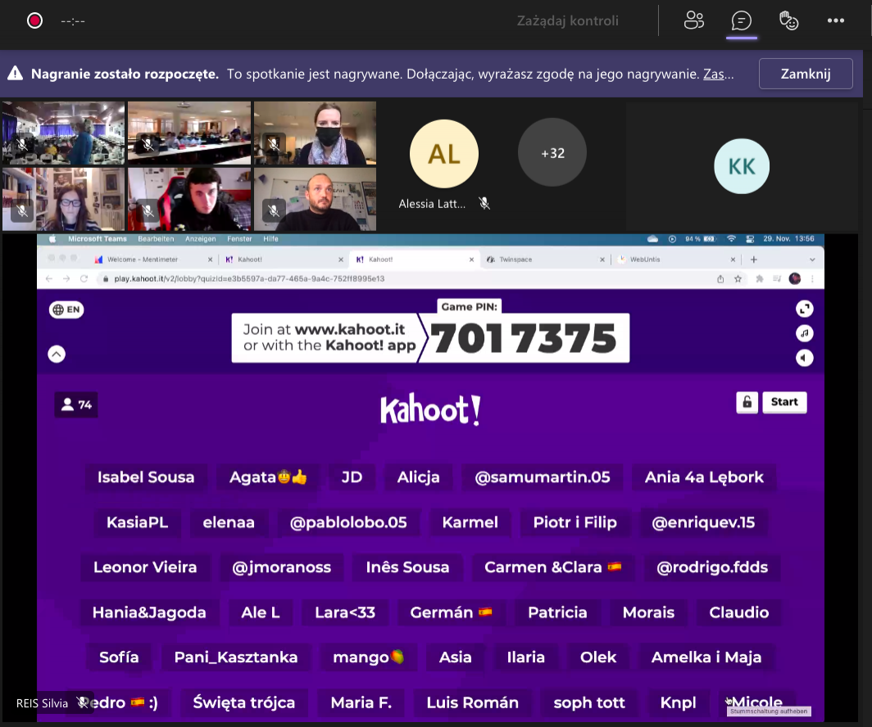Collapse the Game PIN header with chevron
The image size is (872, 727).
57,354
